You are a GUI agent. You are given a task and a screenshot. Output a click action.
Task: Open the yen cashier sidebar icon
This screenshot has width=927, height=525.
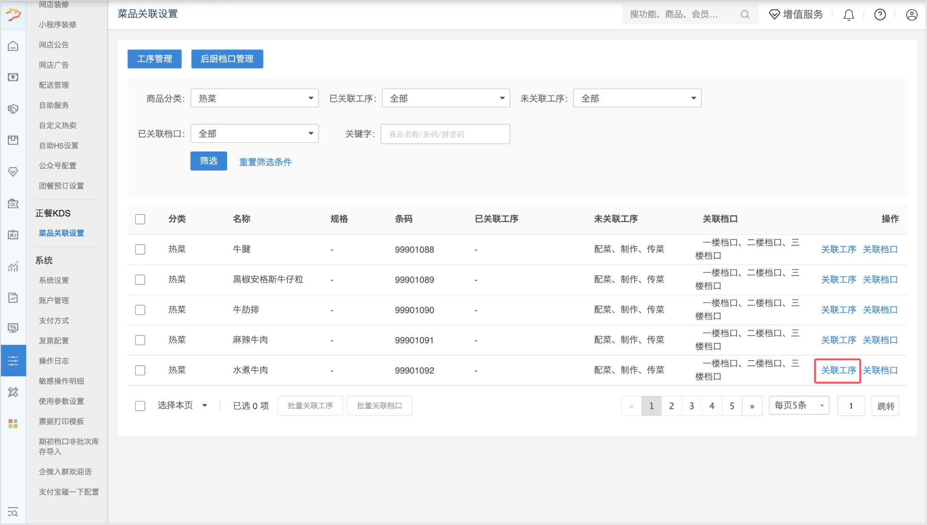pyautogui.click(x=13, y=77)
